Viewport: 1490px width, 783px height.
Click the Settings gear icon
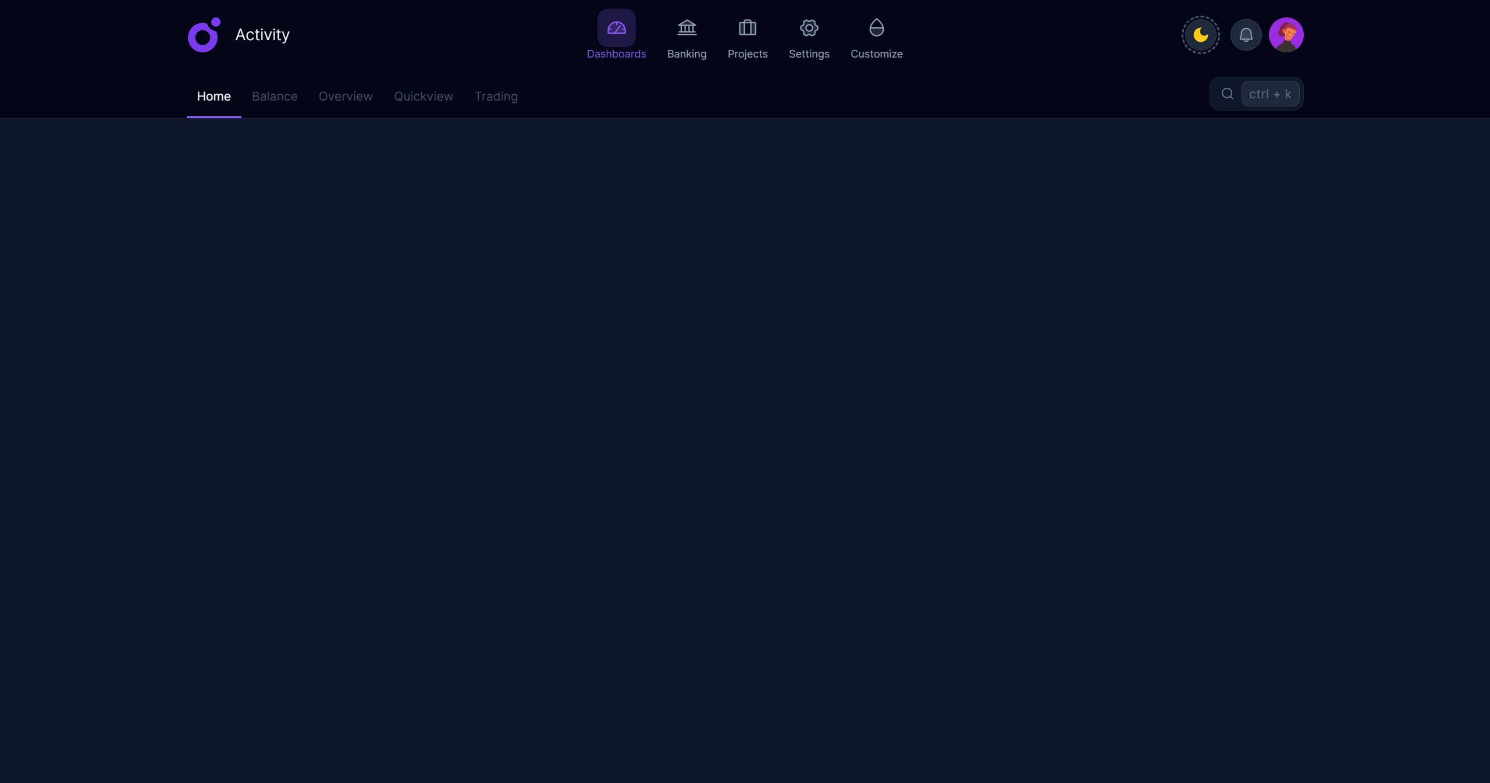click(x=809, y=28)
